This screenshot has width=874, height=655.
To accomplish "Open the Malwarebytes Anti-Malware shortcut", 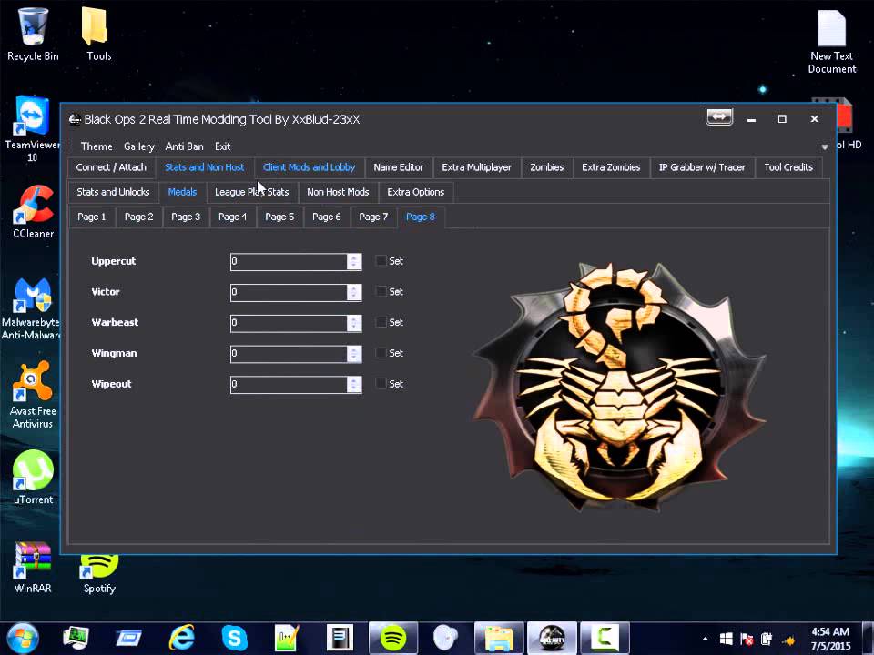I will [31, 308].
